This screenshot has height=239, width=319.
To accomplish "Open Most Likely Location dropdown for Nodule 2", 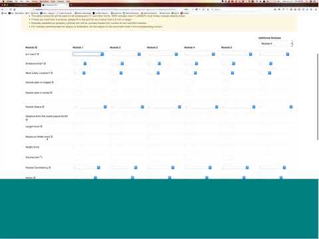I will [x=116, y=73].
